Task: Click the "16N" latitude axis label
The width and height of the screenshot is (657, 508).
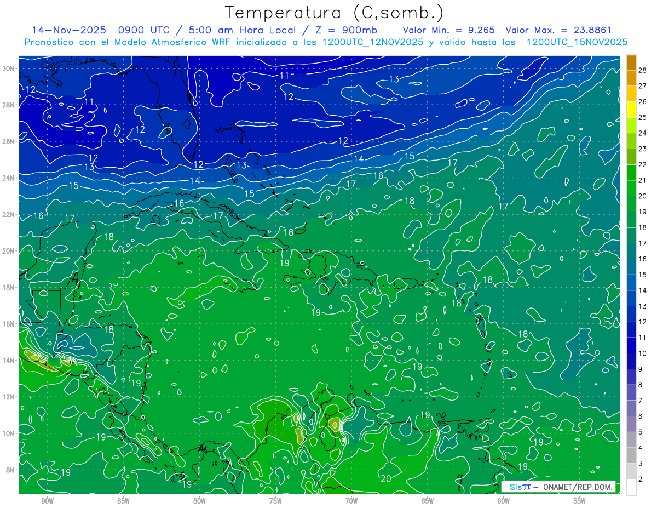Action: pos(8,324)
